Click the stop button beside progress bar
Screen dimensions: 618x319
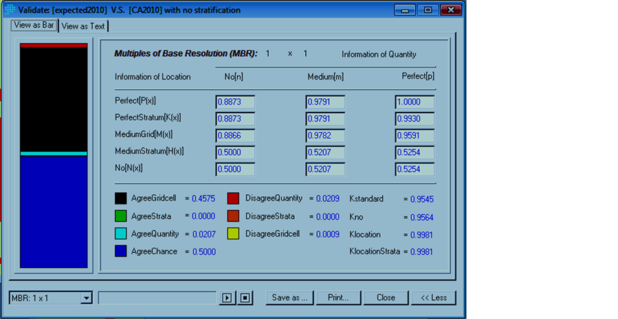(x=245, y=298)
